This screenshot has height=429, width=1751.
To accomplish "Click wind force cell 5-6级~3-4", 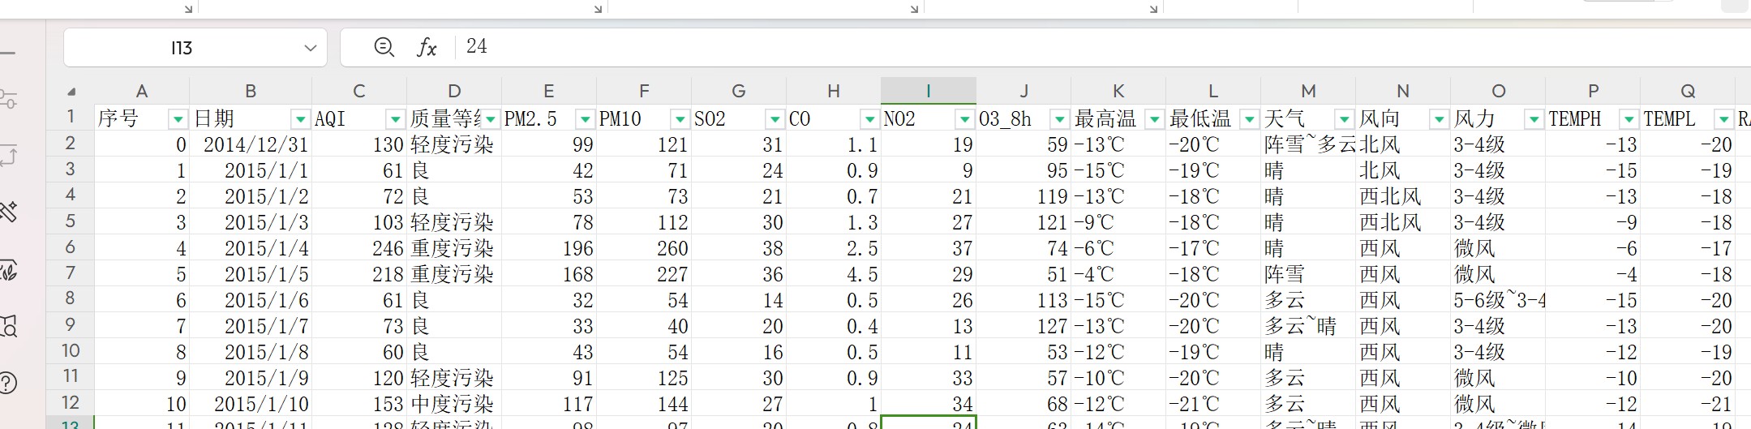I will (x=1498, y=300).
